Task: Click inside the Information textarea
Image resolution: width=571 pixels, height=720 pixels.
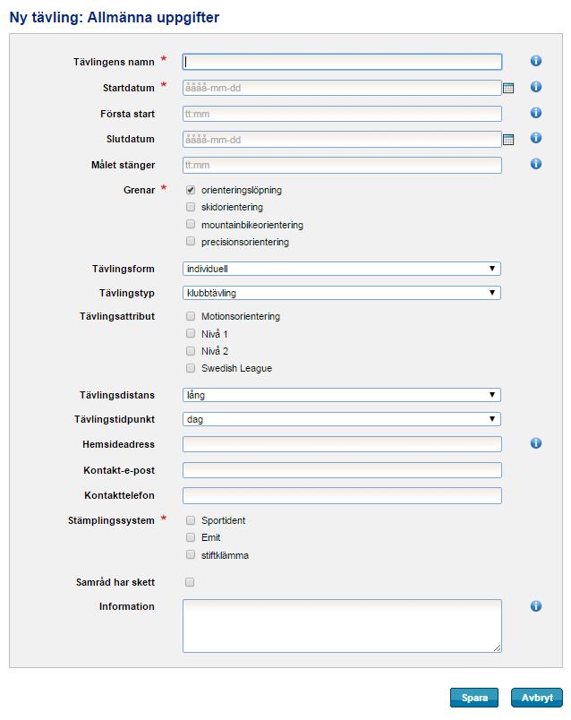Action: (342, 625)
